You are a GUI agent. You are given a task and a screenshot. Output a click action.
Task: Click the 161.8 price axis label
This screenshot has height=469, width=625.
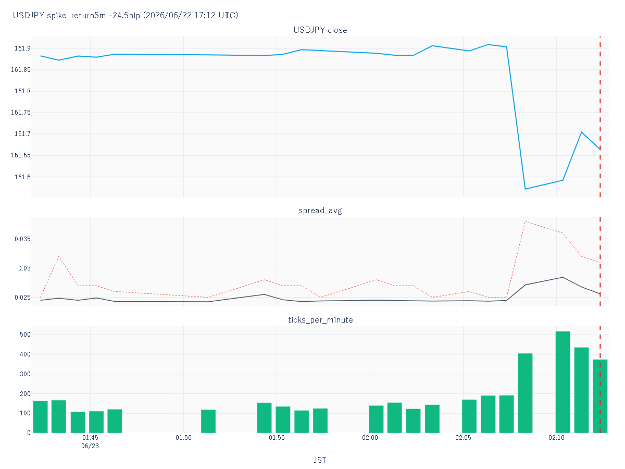(x=22, y=91)
